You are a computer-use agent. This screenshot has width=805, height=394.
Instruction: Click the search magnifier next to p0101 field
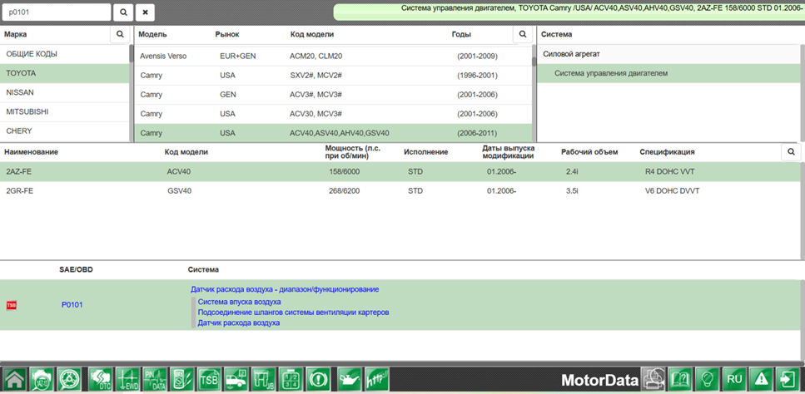point(124,12)
